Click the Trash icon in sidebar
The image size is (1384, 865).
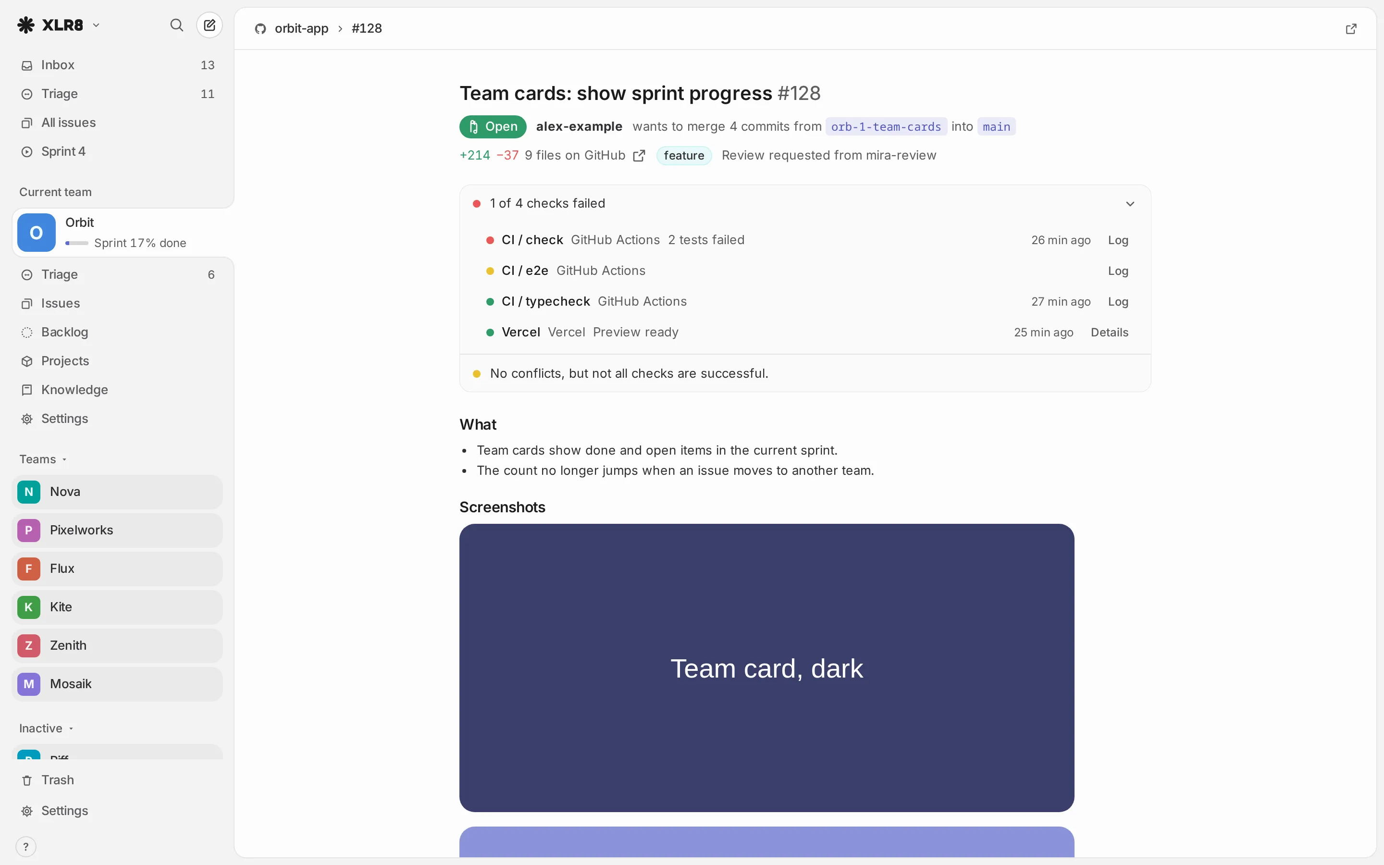(x=27, y=780)
